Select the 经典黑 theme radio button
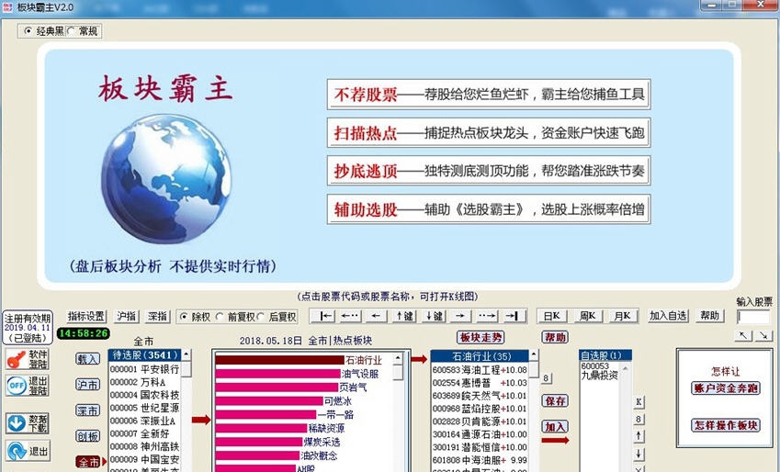This screenshot has width=780, height=472. coord(28,31)
